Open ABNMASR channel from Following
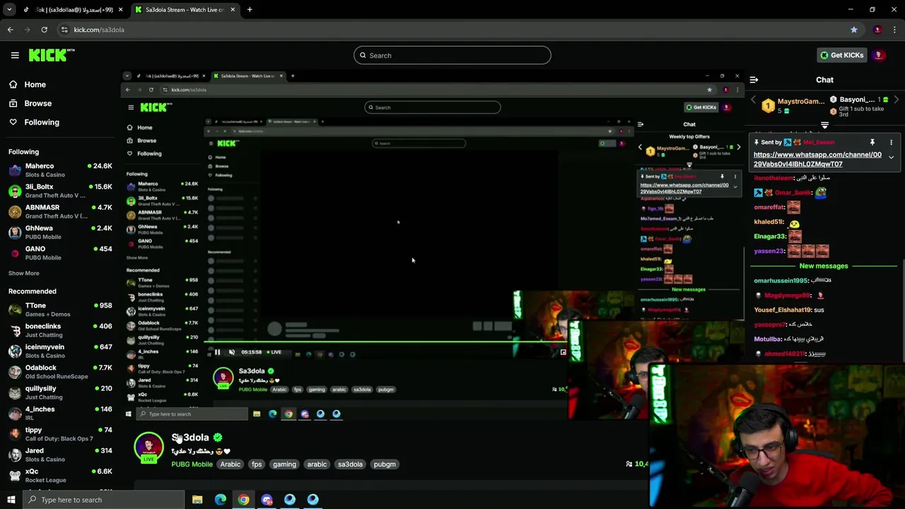 click(x=60, y=211)
